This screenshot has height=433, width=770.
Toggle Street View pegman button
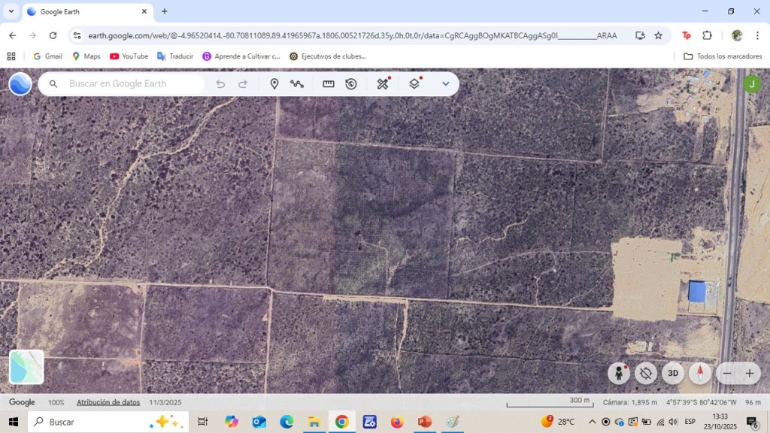coord(619,373)
